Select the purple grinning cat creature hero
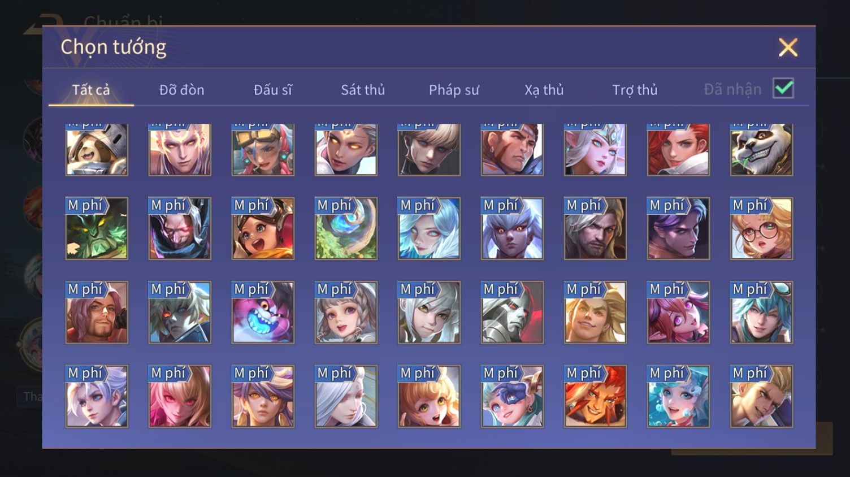This screenshot has height=477, width=850. 263,312
